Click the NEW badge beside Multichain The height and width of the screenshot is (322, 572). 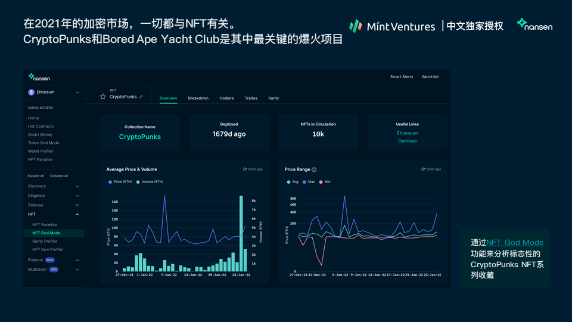pos(54,270)
